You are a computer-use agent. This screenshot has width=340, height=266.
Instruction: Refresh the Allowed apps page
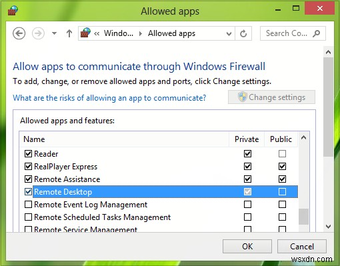pyautogui.click(x=243, y=33)
